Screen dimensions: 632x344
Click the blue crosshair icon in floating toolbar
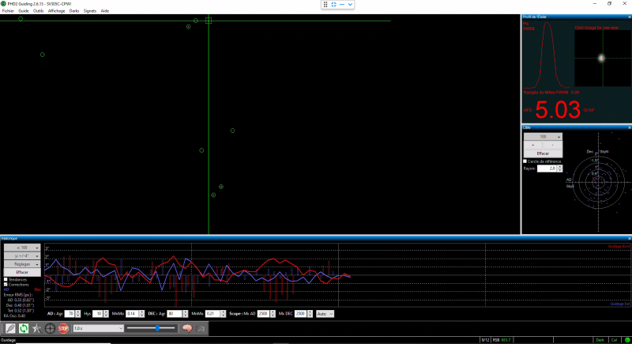coord(333,5)
